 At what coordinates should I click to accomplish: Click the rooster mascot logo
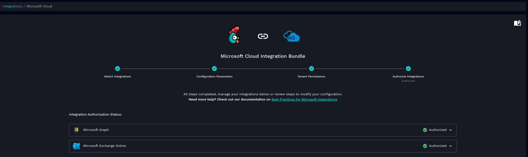coord(234,35)
